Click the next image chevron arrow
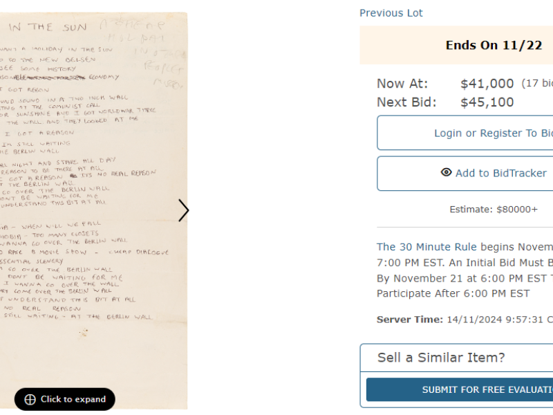Viewport: 553px width, 415px height. pos(183,210)
